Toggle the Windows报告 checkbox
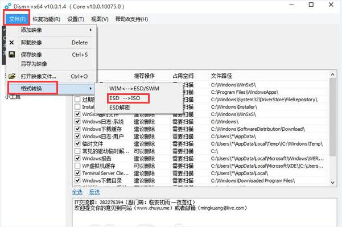342x227 pixels. 77,158
